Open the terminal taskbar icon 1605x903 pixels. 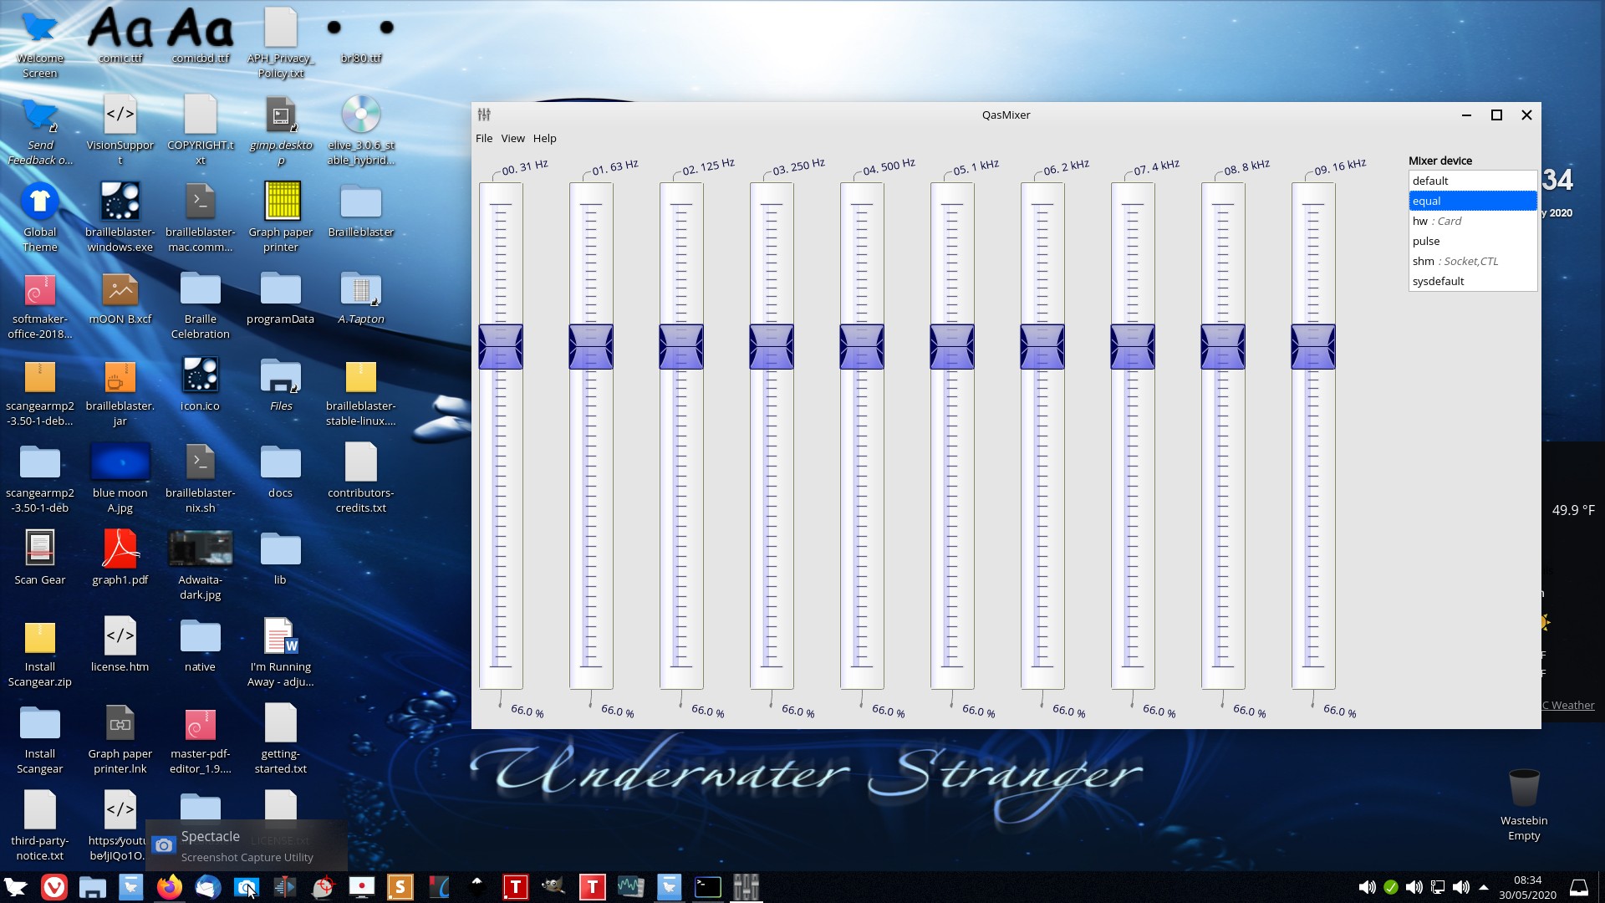[x=707, y=887]
